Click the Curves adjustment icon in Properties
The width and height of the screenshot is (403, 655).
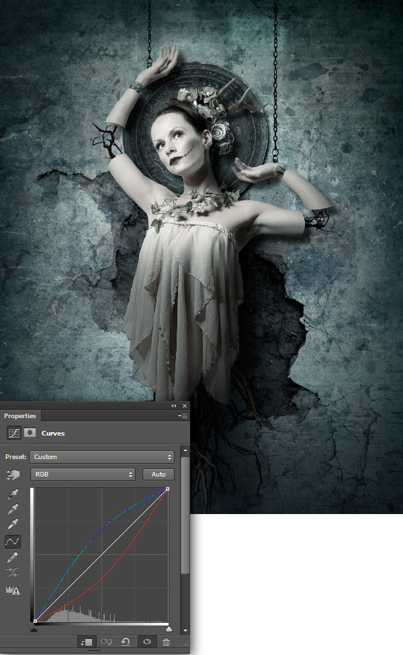[x=14, y=433]
